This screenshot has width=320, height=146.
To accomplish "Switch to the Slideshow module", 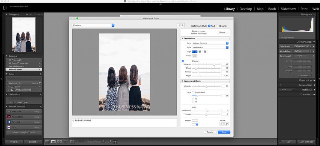I will click(x=288, y=9).
